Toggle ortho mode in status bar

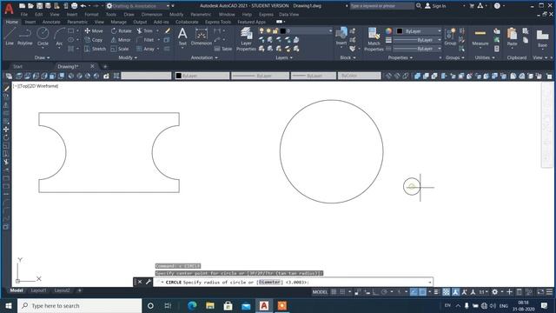pyautogui.click(x=375, y=292)
